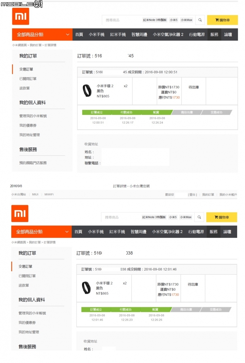Screen dimensions: 245x363
Task: Open 我的優惠券 on order …038 page
Action: point(27,323)
